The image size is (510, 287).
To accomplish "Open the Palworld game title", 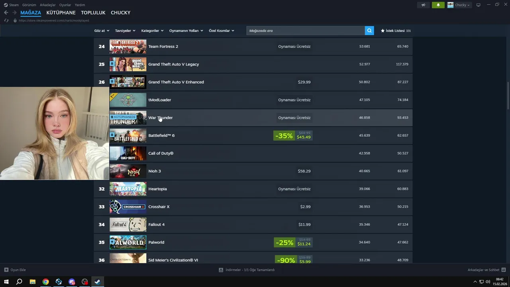I will pyautogui.click(x=156, y=242).
